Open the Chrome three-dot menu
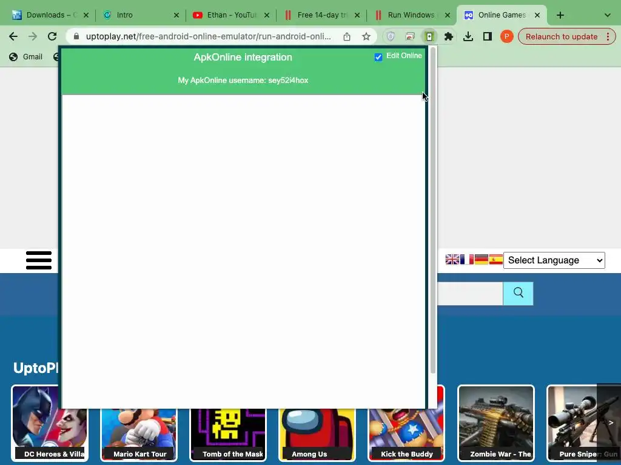The height and width of the screenshot is (465, 621). point(608,37)
